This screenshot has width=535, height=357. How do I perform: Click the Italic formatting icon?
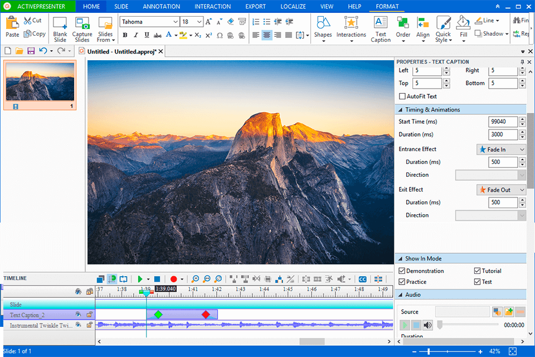pyautogui.click(x=136, y=35)
